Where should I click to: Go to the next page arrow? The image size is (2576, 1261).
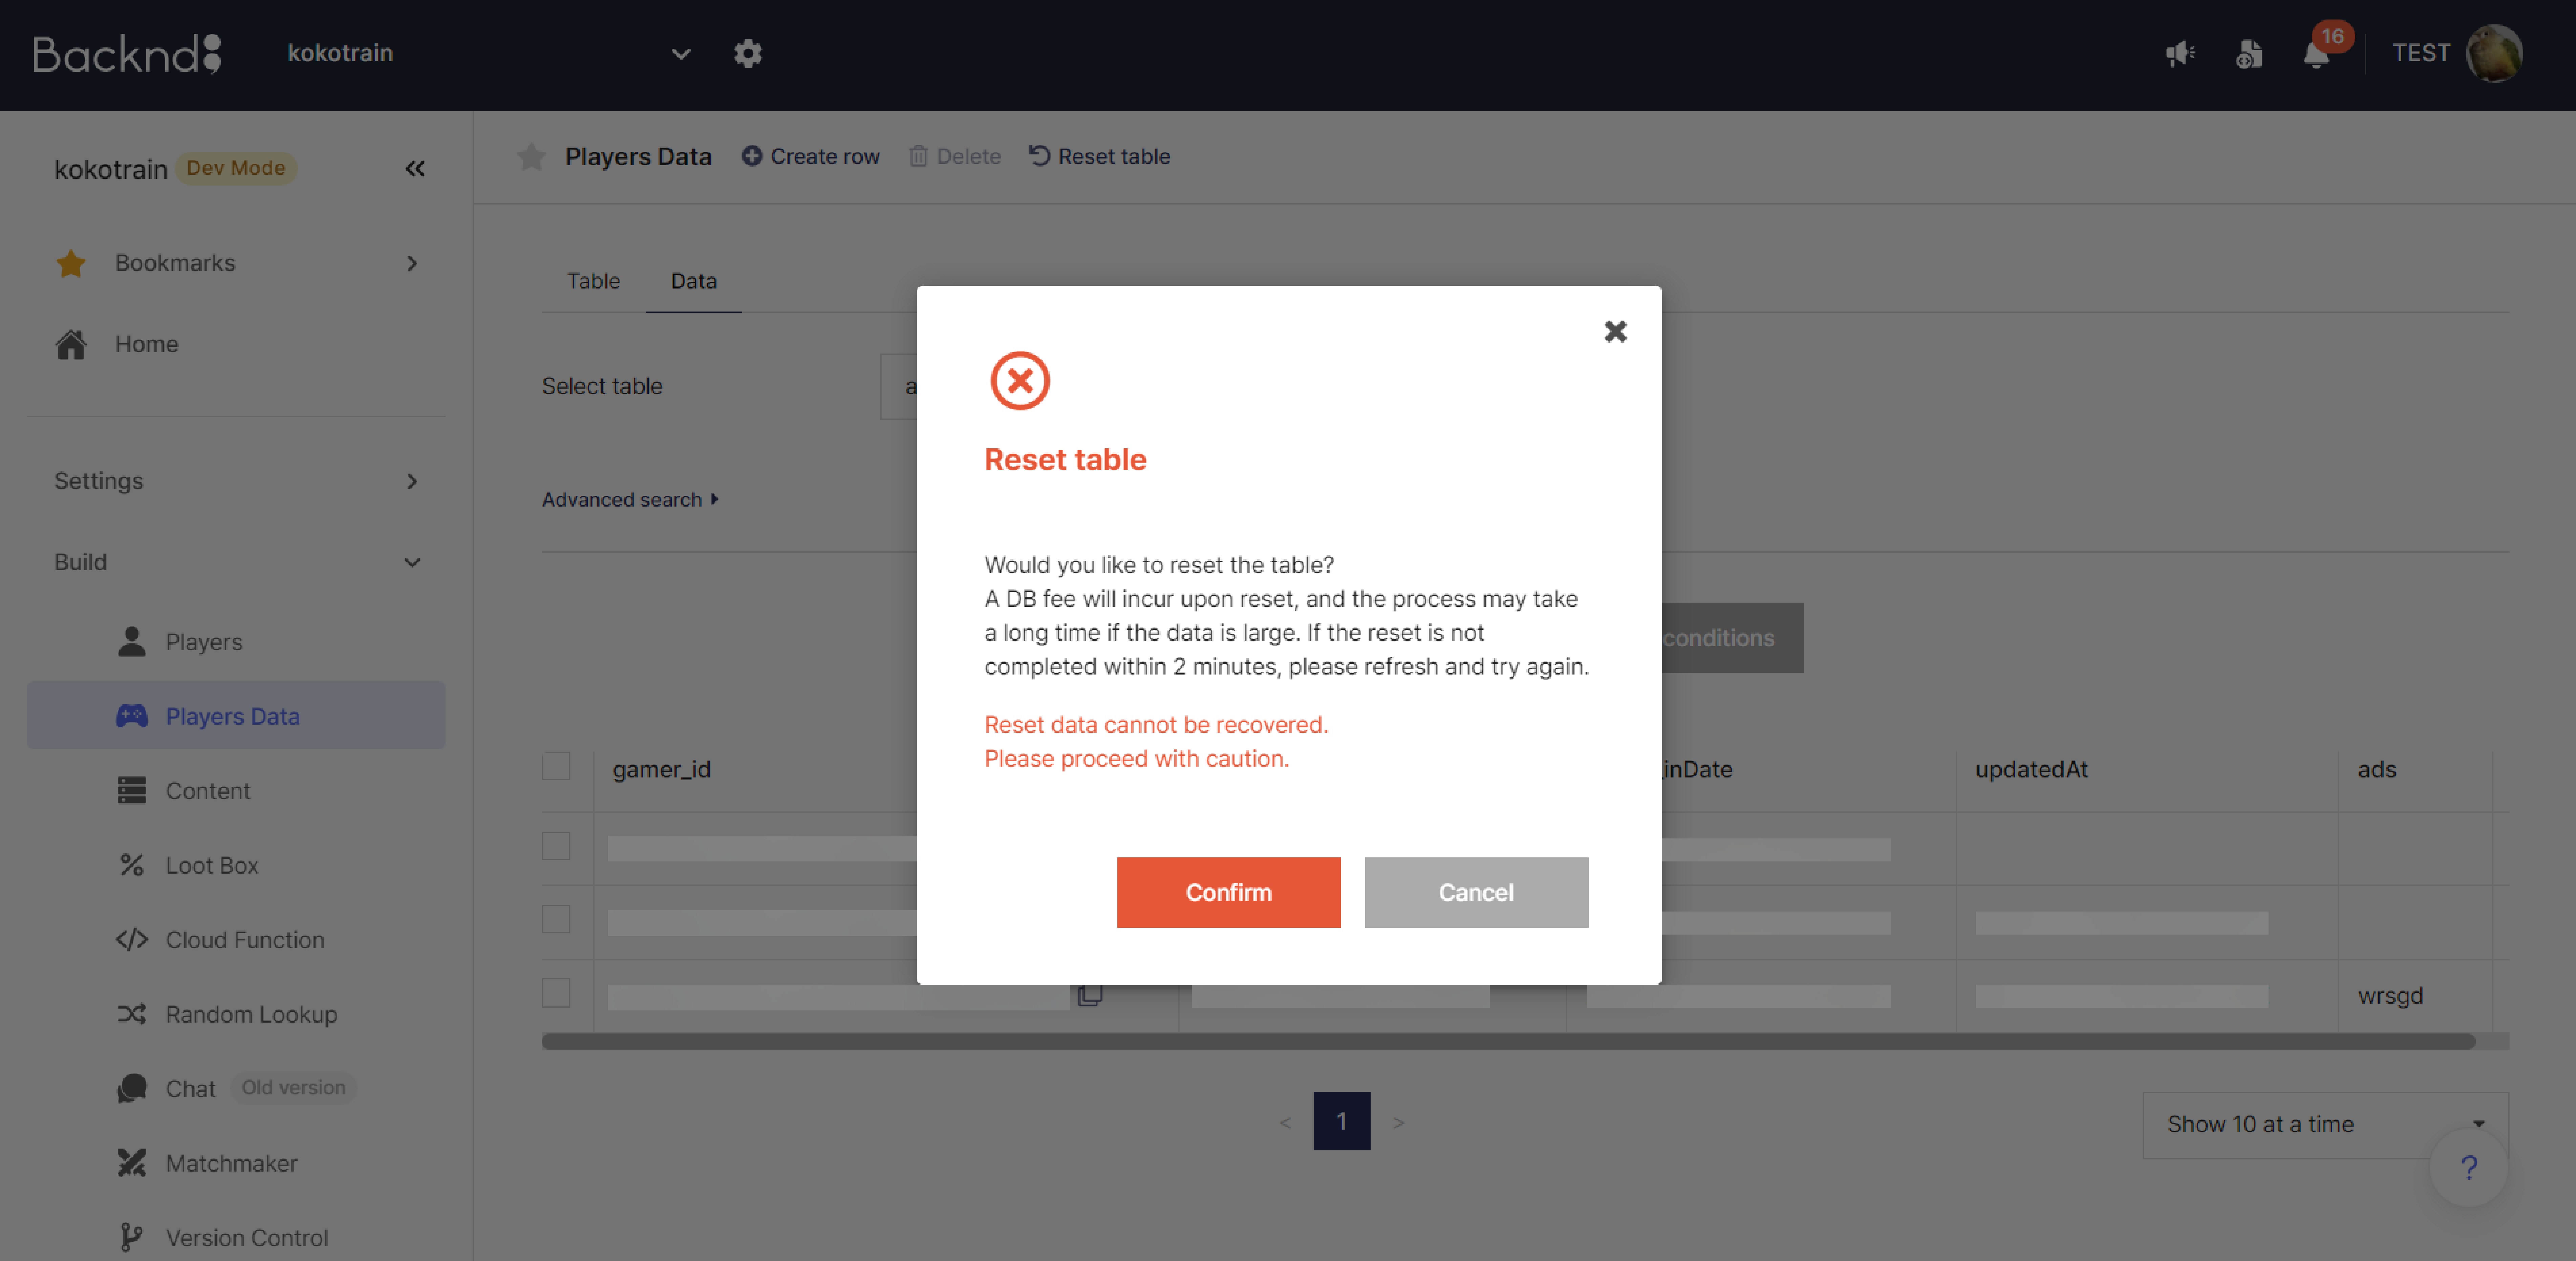pyautogui.click(x=1399, y=1122)
